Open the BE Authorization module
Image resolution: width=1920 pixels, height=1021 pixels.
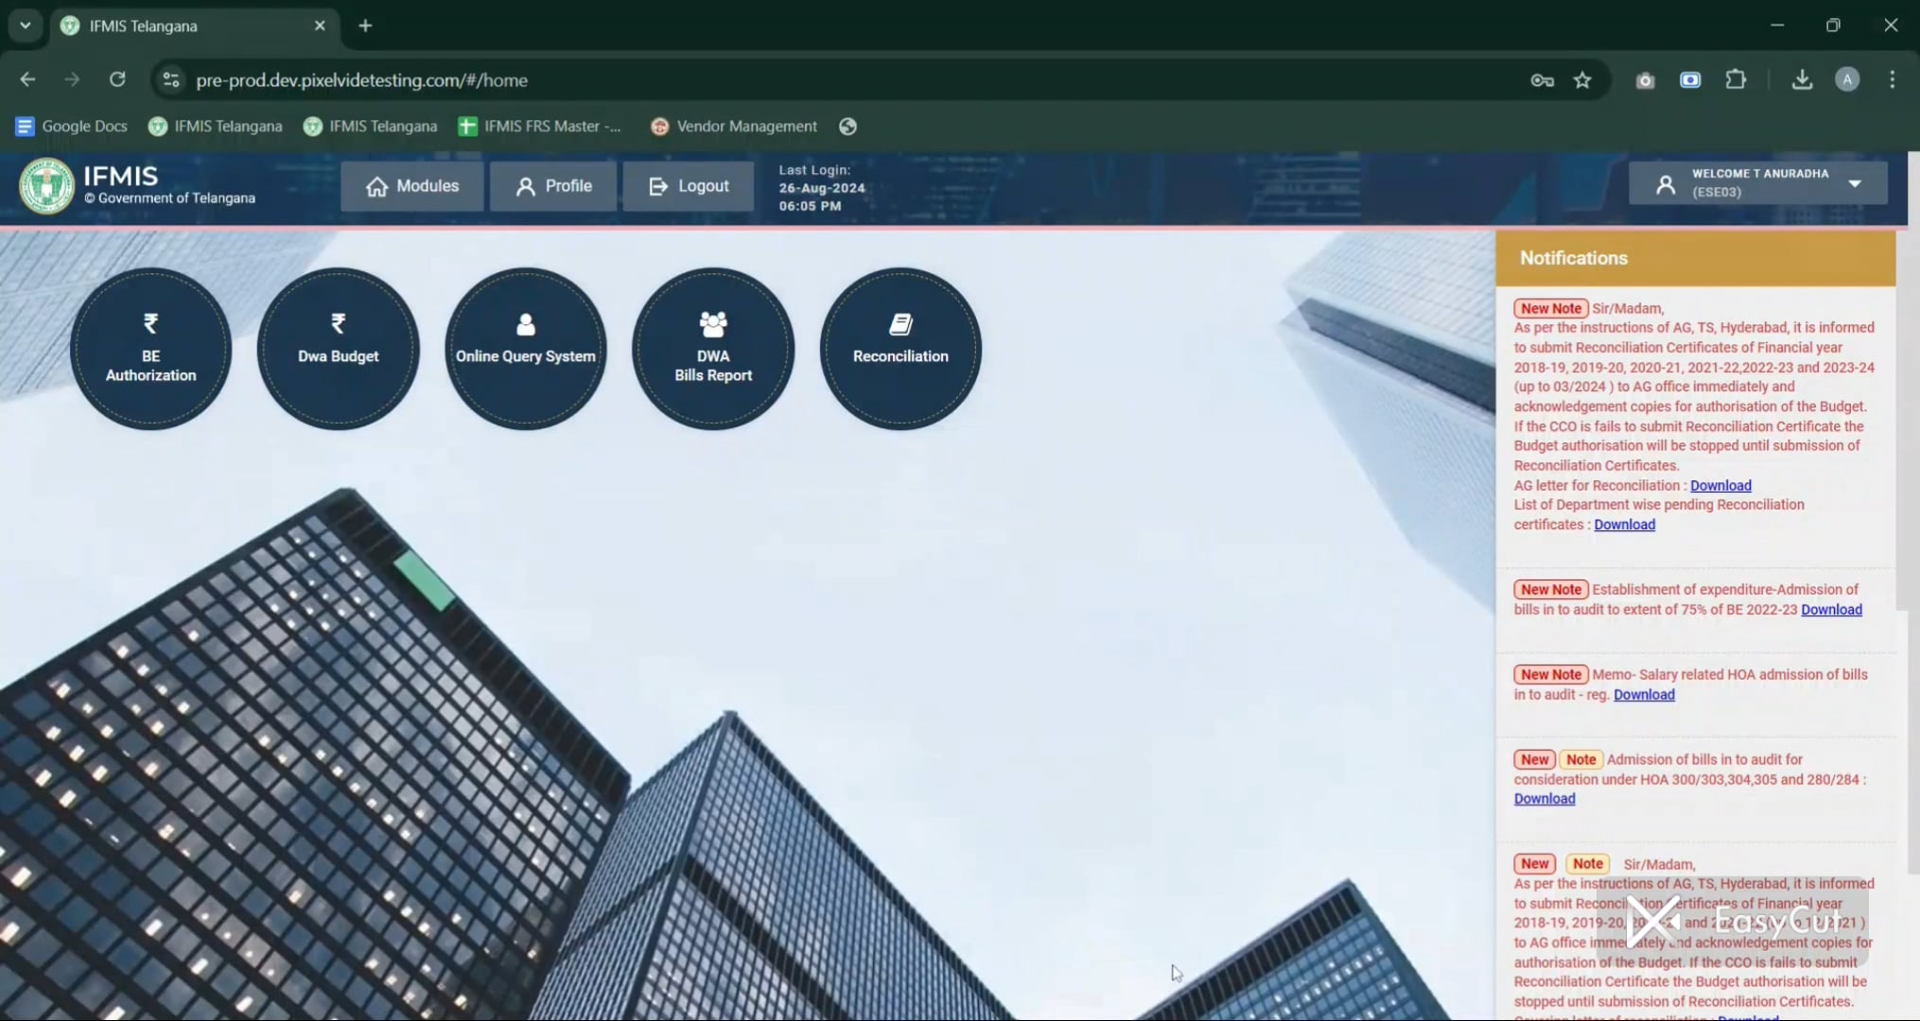149,348
